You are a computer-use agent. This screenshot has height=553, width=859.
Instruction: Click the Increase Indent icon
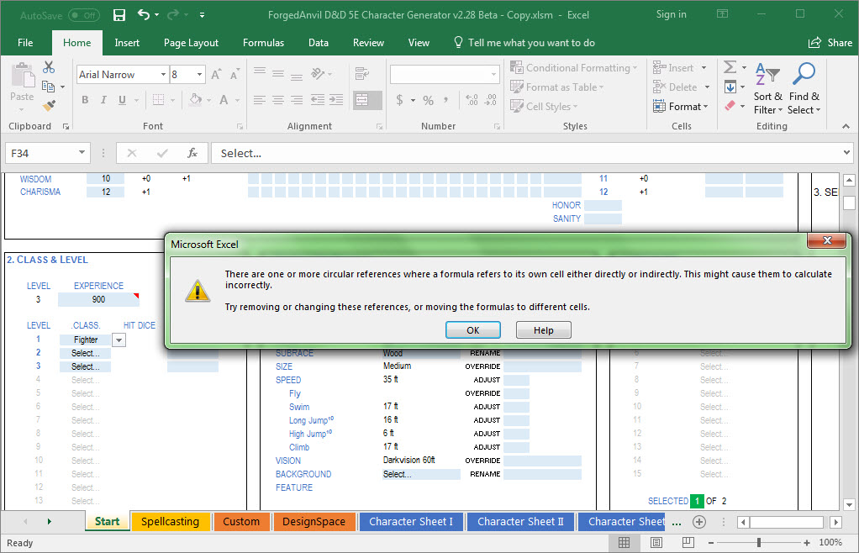[336, 100]
